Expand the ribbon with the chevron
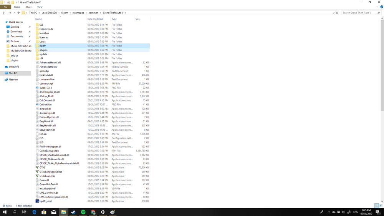 (377, 7)
